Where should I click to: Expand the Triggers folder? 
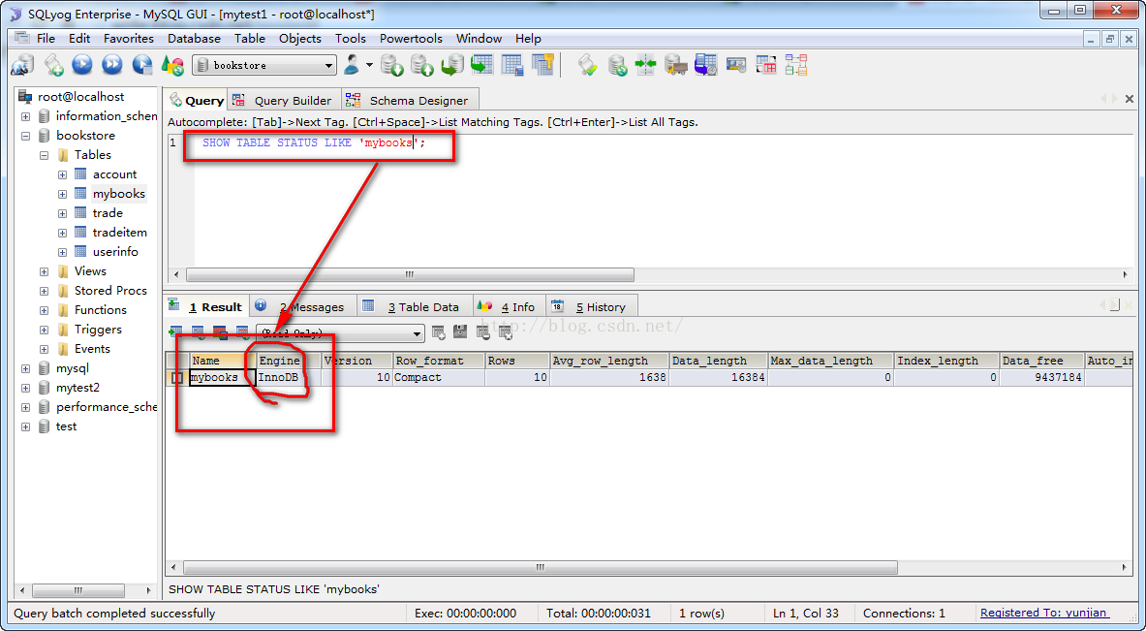(x=44, y=330)
